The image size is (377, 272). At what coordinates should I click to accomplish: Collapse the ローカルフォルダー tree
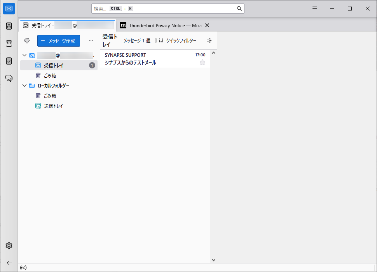tap(24, 86)
